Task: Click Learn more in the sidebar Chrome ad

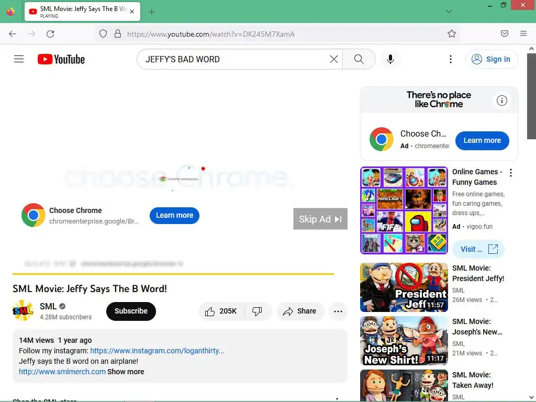Action: click(482, 140)
